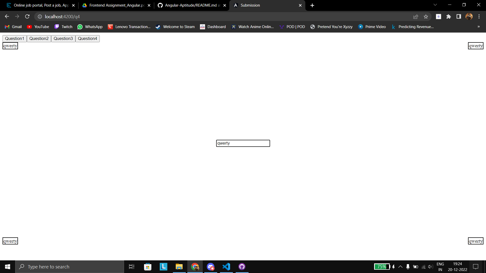Image resolution: width=486 pixels, height=273 pixels.
Task: Open the share option in address bar
Action: 416,16
